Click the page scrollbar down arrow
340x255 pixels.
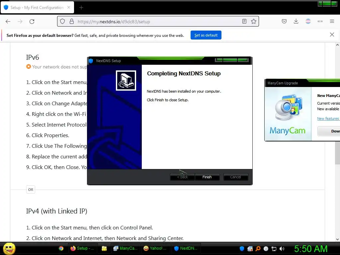(x=337, y=239)
